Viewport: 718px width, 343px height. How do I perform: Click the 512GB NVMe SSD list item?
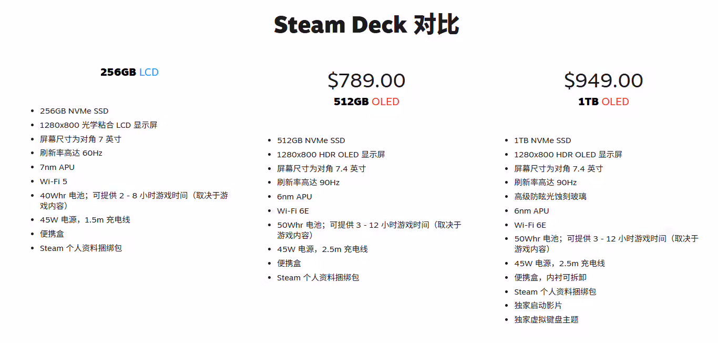tap(311, 140)
